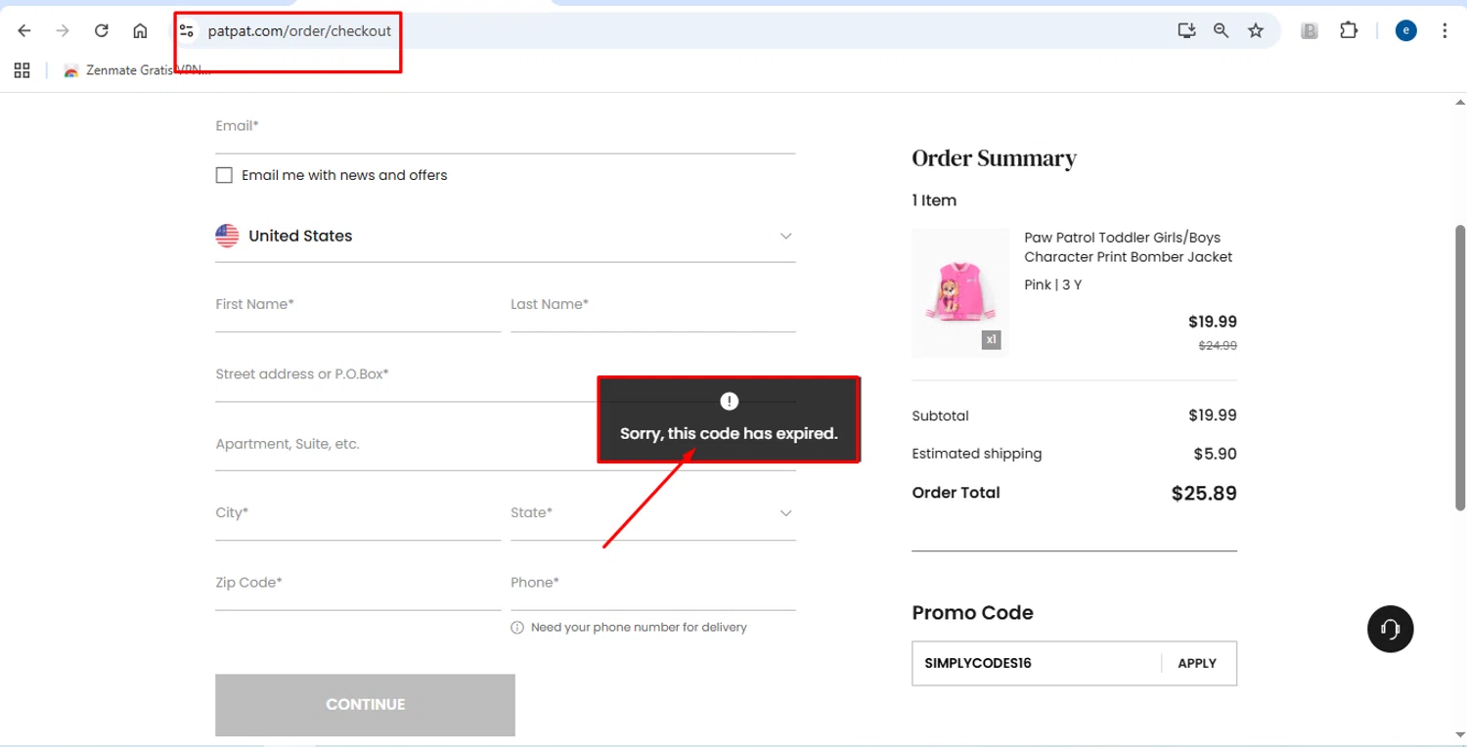Click the gray extension icon beside the star
This screenshot has height=747, width=1467.
click(x=1310, y=31)
